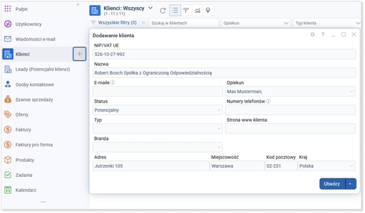
Task: Open Kalendarz calendar icon
Action: tap(8, 190)
